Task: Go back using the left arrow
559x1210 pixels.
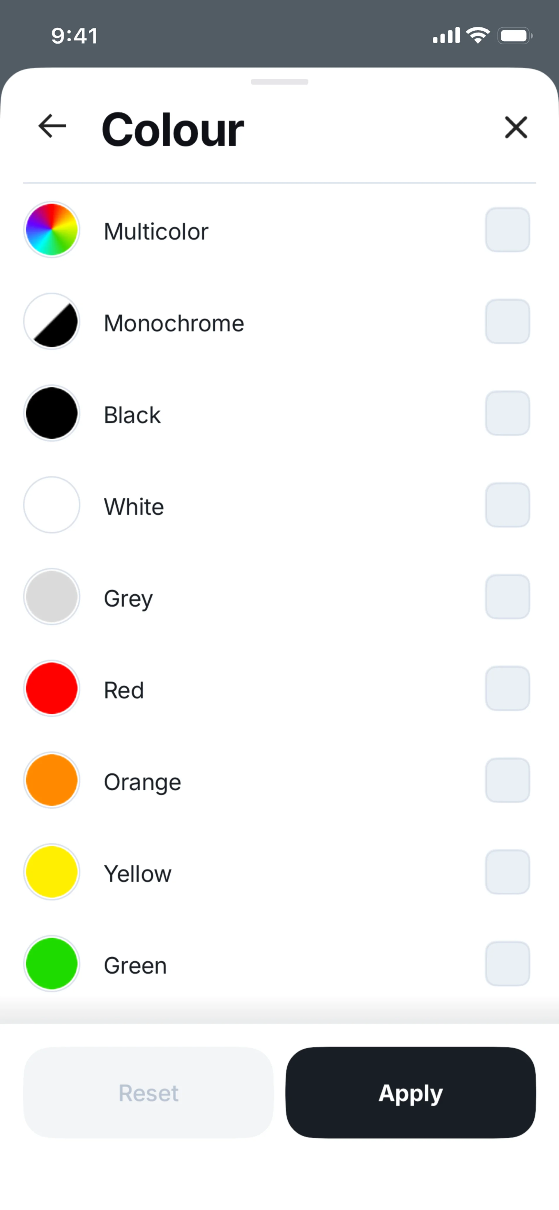Action: point(52,126)
